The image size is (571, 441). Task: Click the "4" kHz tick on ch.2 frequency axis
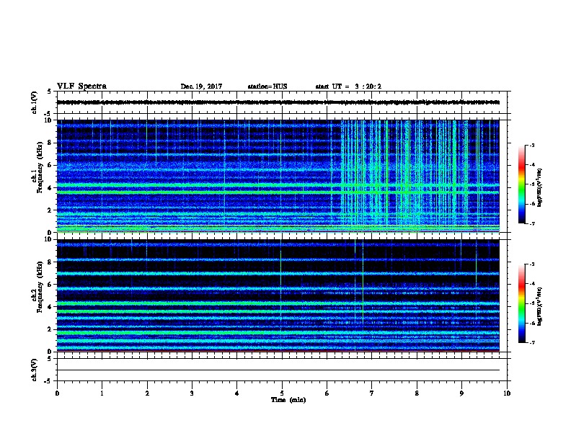point(50,307)
